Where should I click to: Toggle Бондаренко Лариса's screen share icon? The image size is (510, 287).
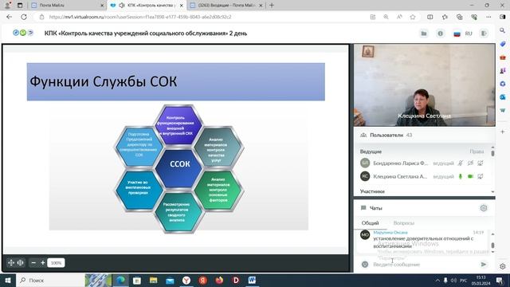pos(481,163)
